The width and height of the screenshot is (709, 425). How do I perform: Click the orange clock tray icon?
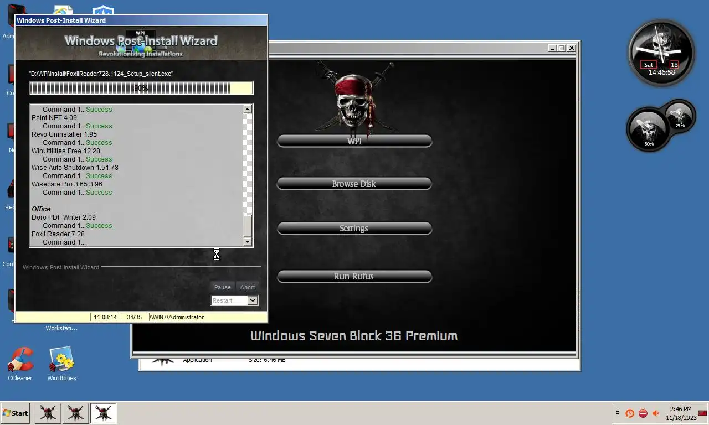(630, 413)
